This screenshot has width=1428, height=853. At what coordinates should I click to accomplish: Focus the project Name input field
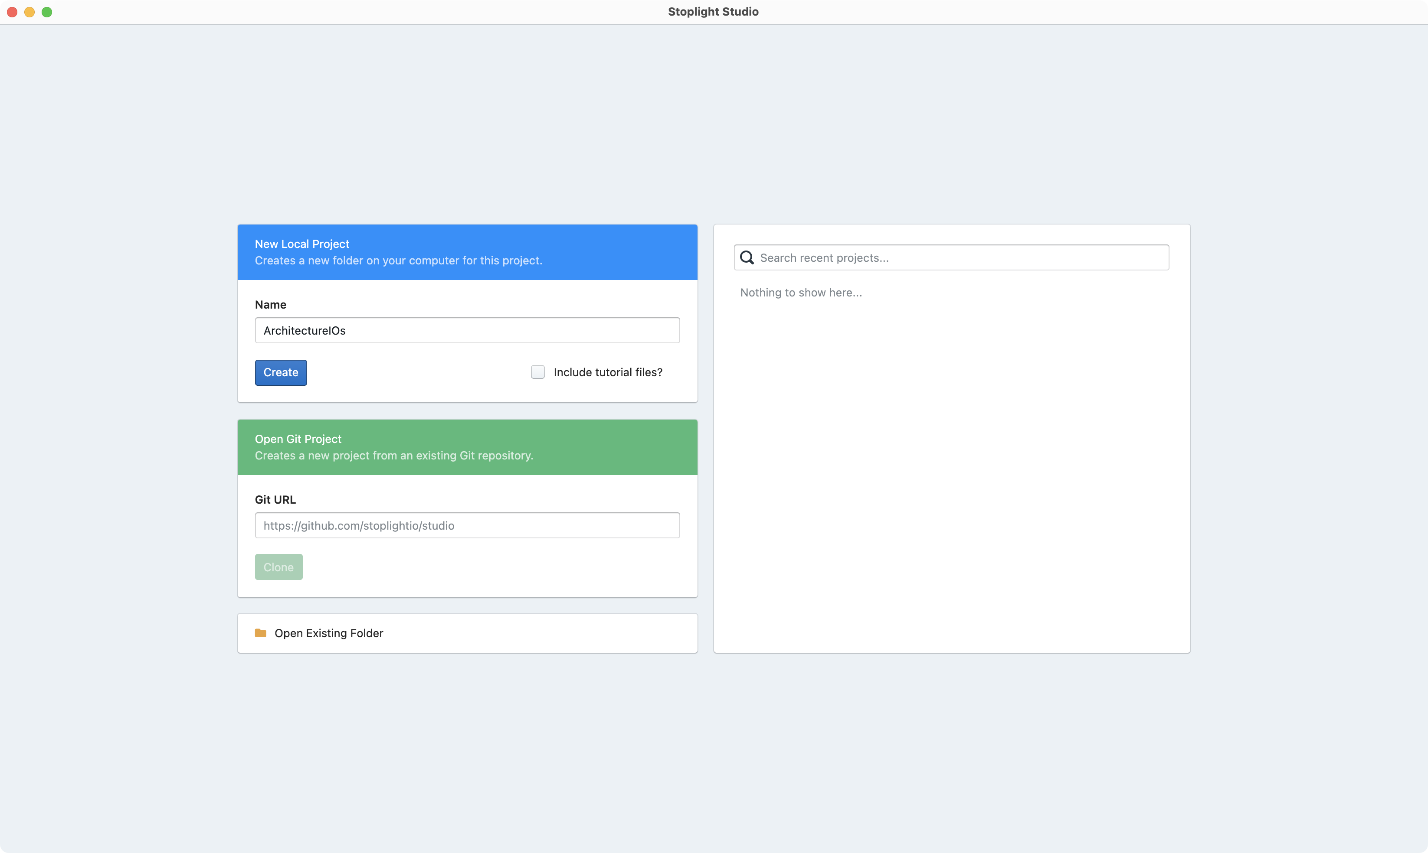click(467, 331)
